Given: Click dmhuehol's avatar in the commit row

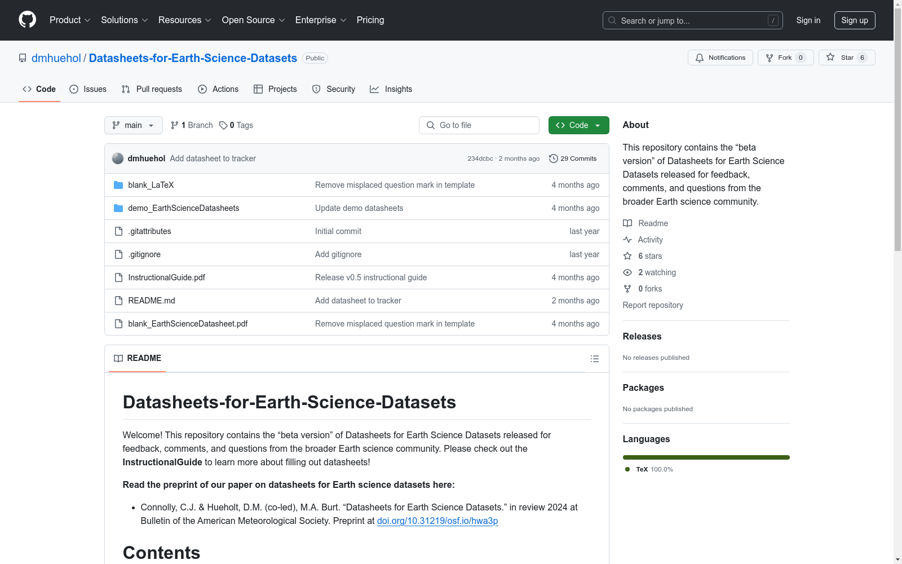Looking at the screenshot, I should point(118,158).
